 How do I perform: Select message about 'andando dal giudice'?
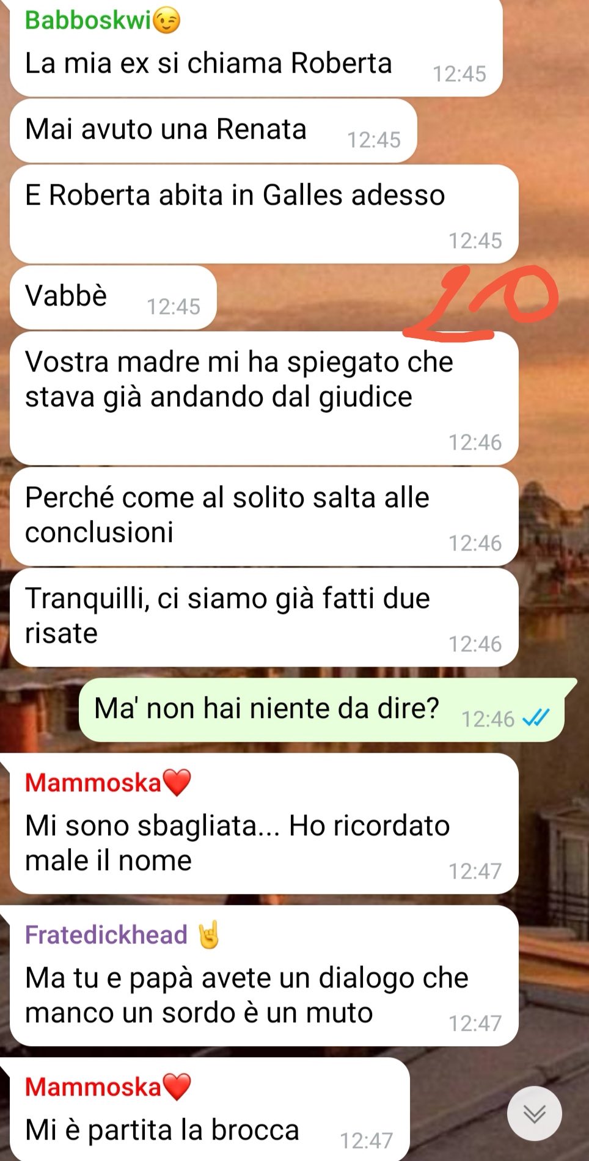(x=264, y=398)
